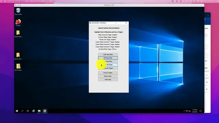219x123 pixels.
Task: Open Control Center in the Mac menu bar
Action: pos(196,1)
